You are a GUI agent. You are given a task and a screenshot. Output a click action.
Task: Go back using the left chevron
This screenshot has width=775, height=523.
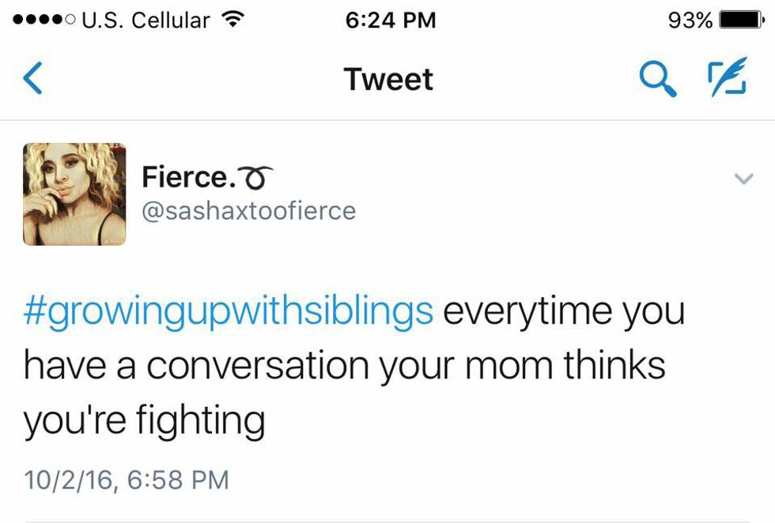click(33, 80)
